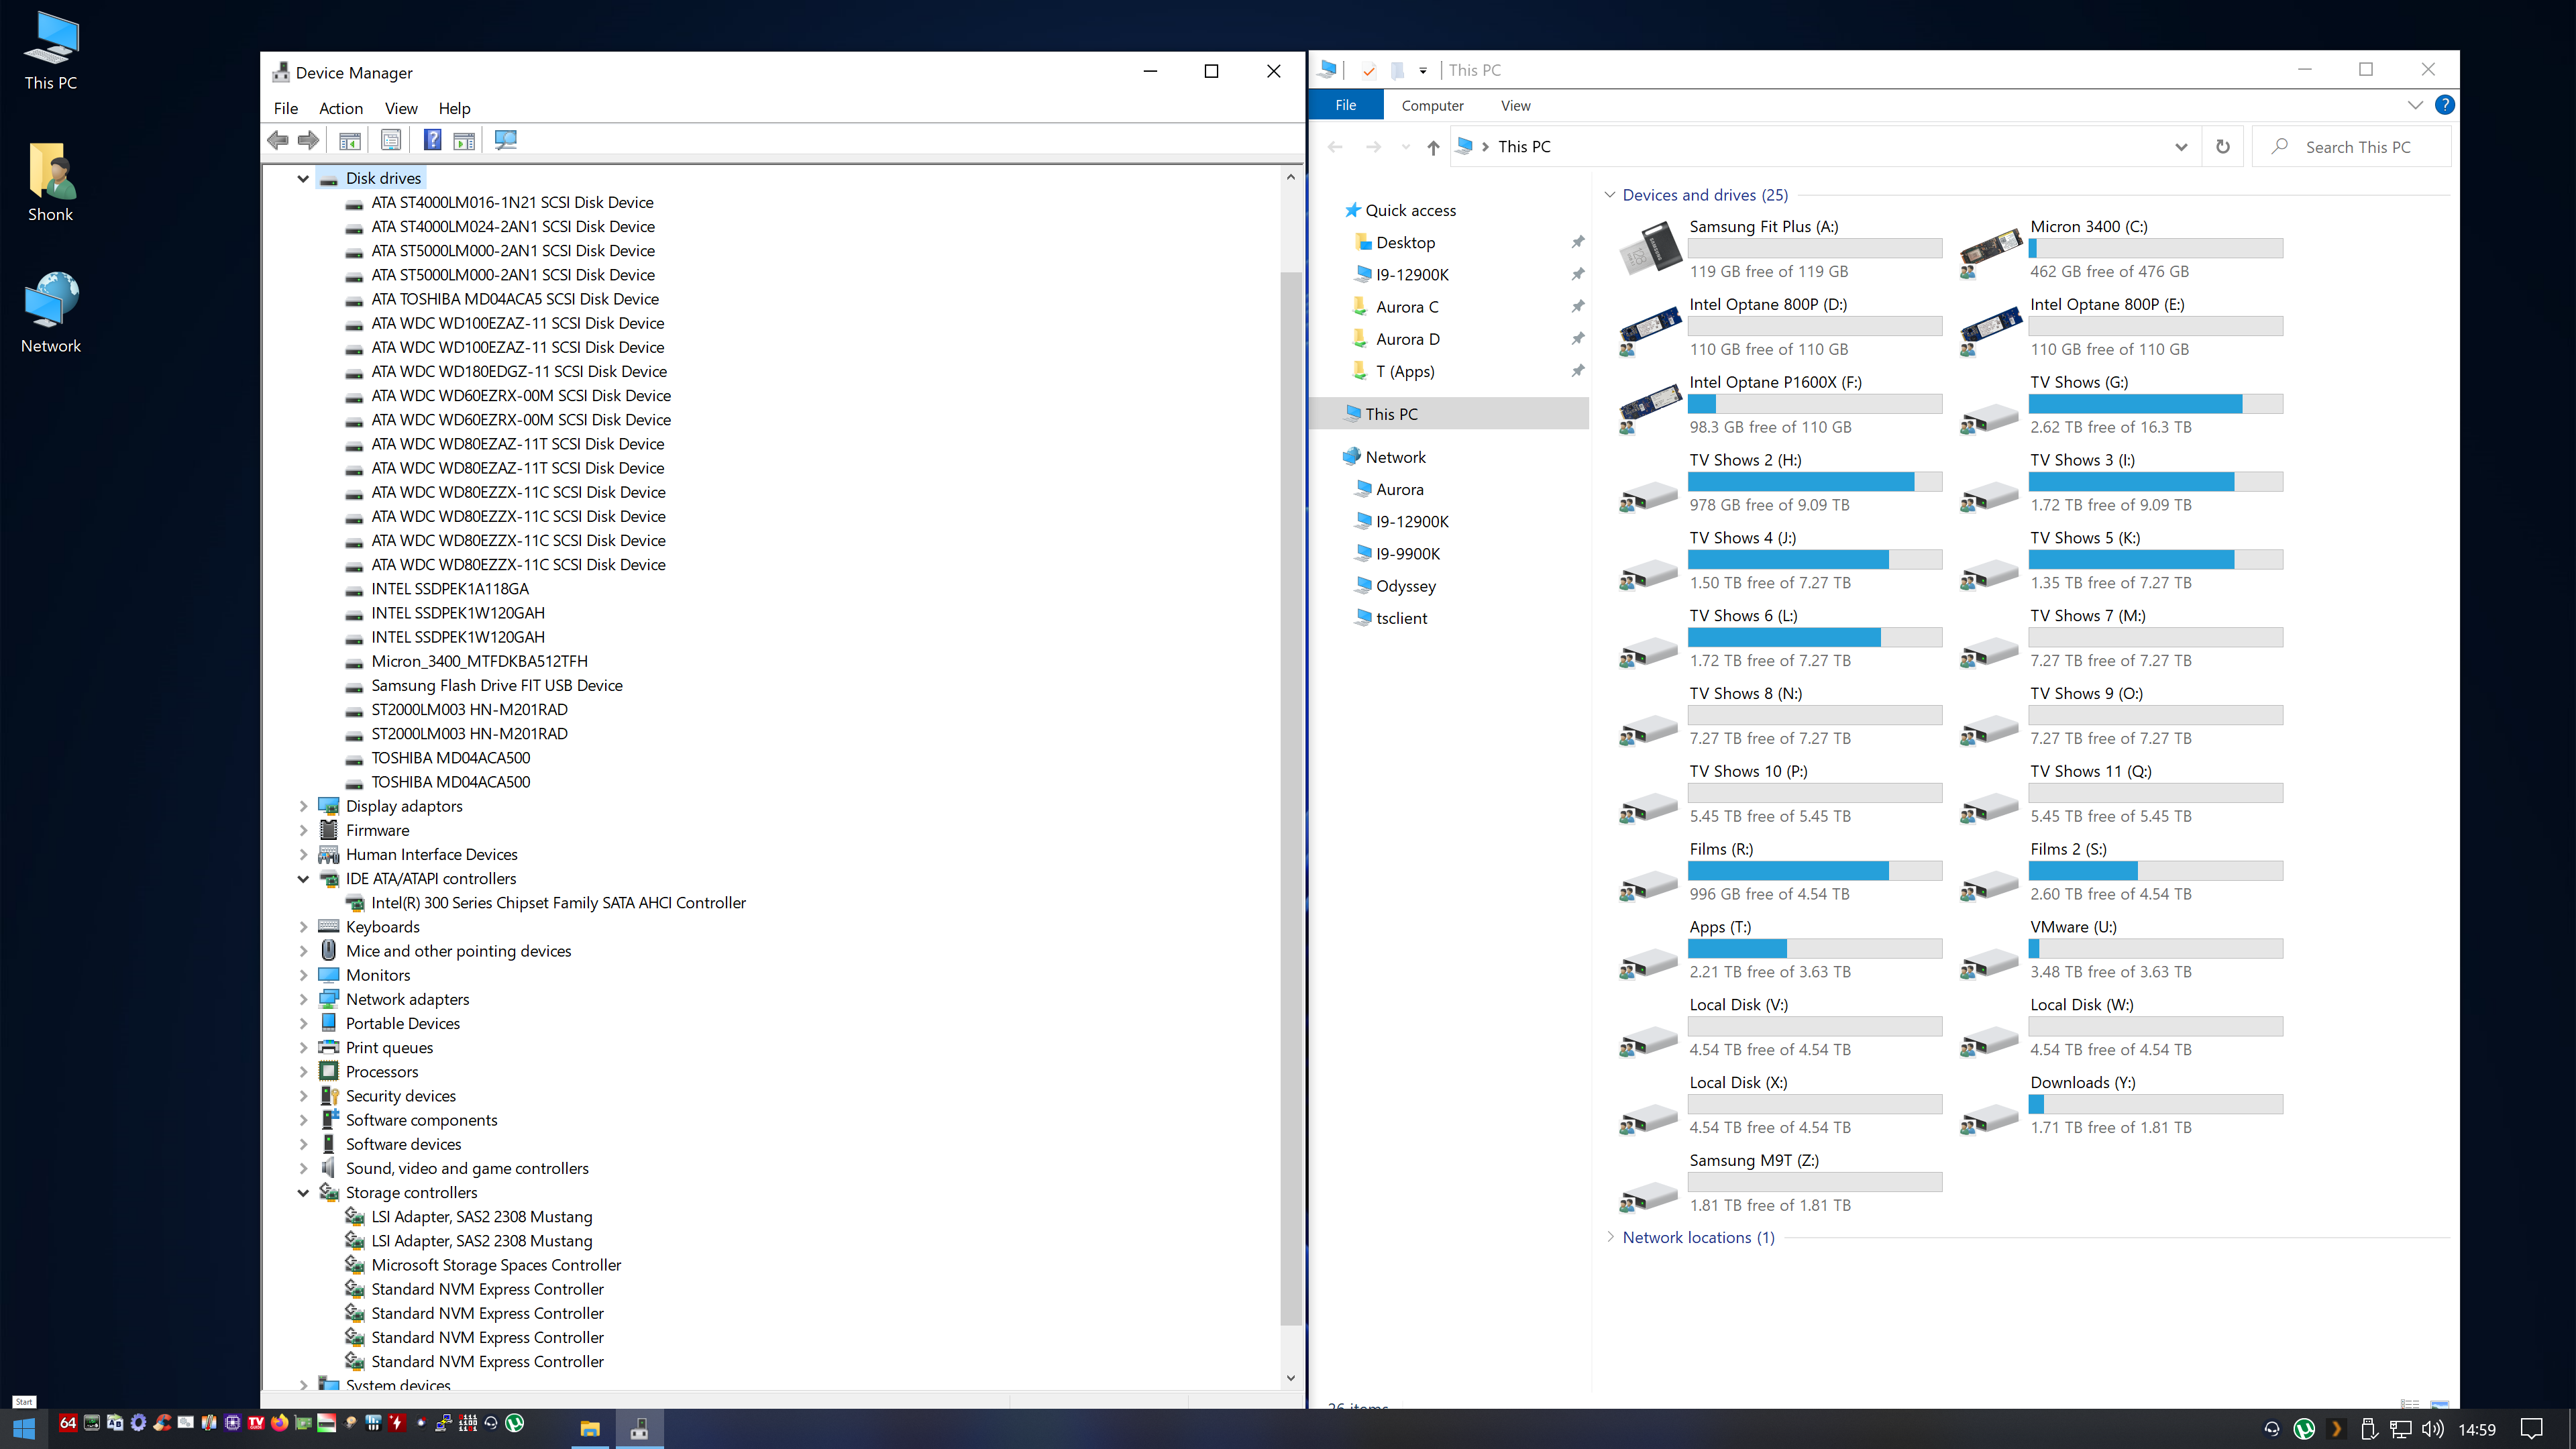Screen dimensions: 2576x1449
Task: Click the Properties toolbar icon in Device Manager
Action: coord(391,140)
